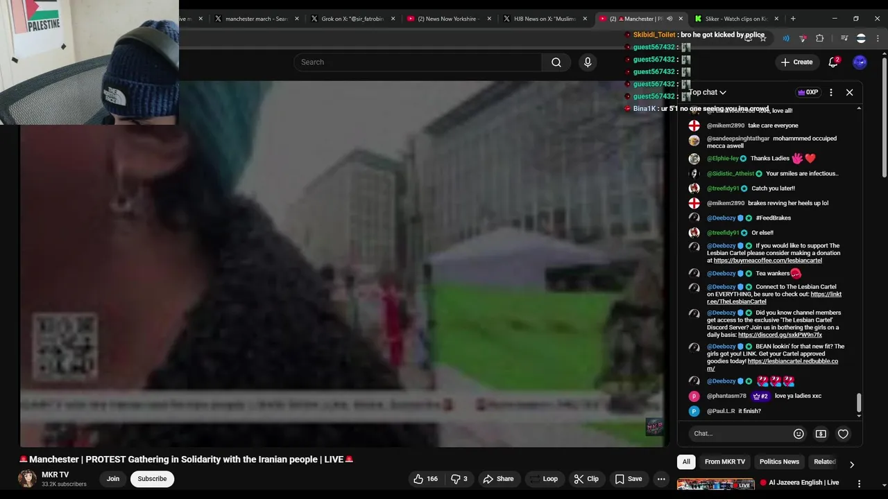Show more filter chips with right arrow

click(x=852, y=464)
